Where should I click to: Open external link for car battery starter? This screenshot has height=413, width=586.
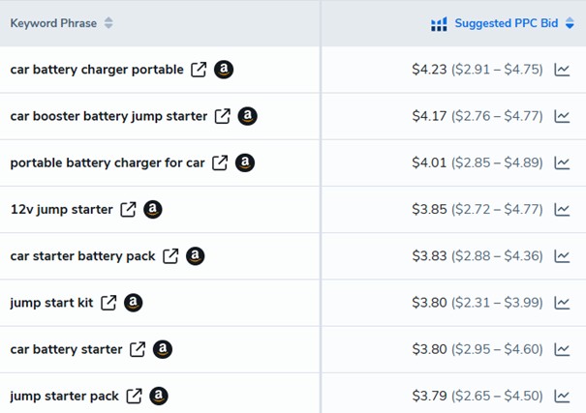tap(138, 349)
